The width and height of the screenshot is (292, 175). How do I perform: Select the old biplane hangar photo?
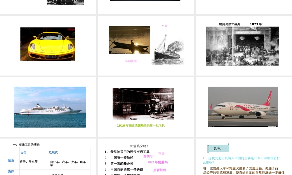[143, 104]
